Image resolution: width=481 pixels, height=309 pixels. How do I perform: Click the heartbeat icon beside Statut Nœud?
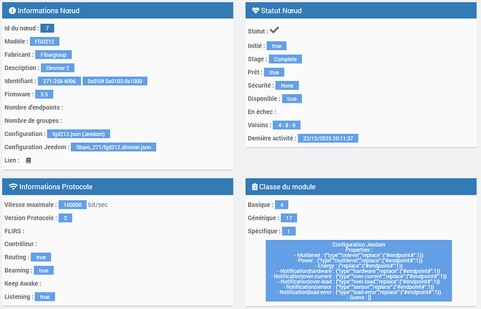(257, 11)
